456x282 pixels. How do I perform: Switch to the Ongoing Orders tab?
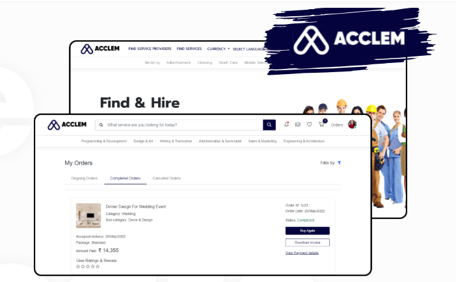coord(85,178)
